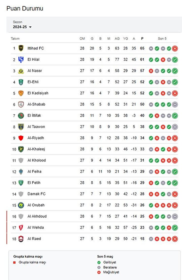The width and height of the screenshot is (182, 280).
Task: Open the Al Taawon team page
Action: pyautogui.click(x=36, y=127)
